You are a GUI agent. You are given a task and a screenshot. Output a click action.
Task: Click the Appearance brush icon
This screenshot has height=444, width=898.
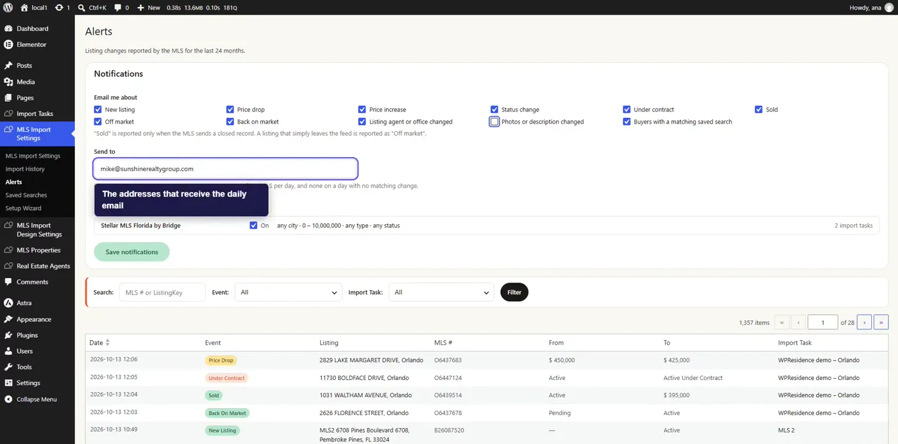(8, 319)
